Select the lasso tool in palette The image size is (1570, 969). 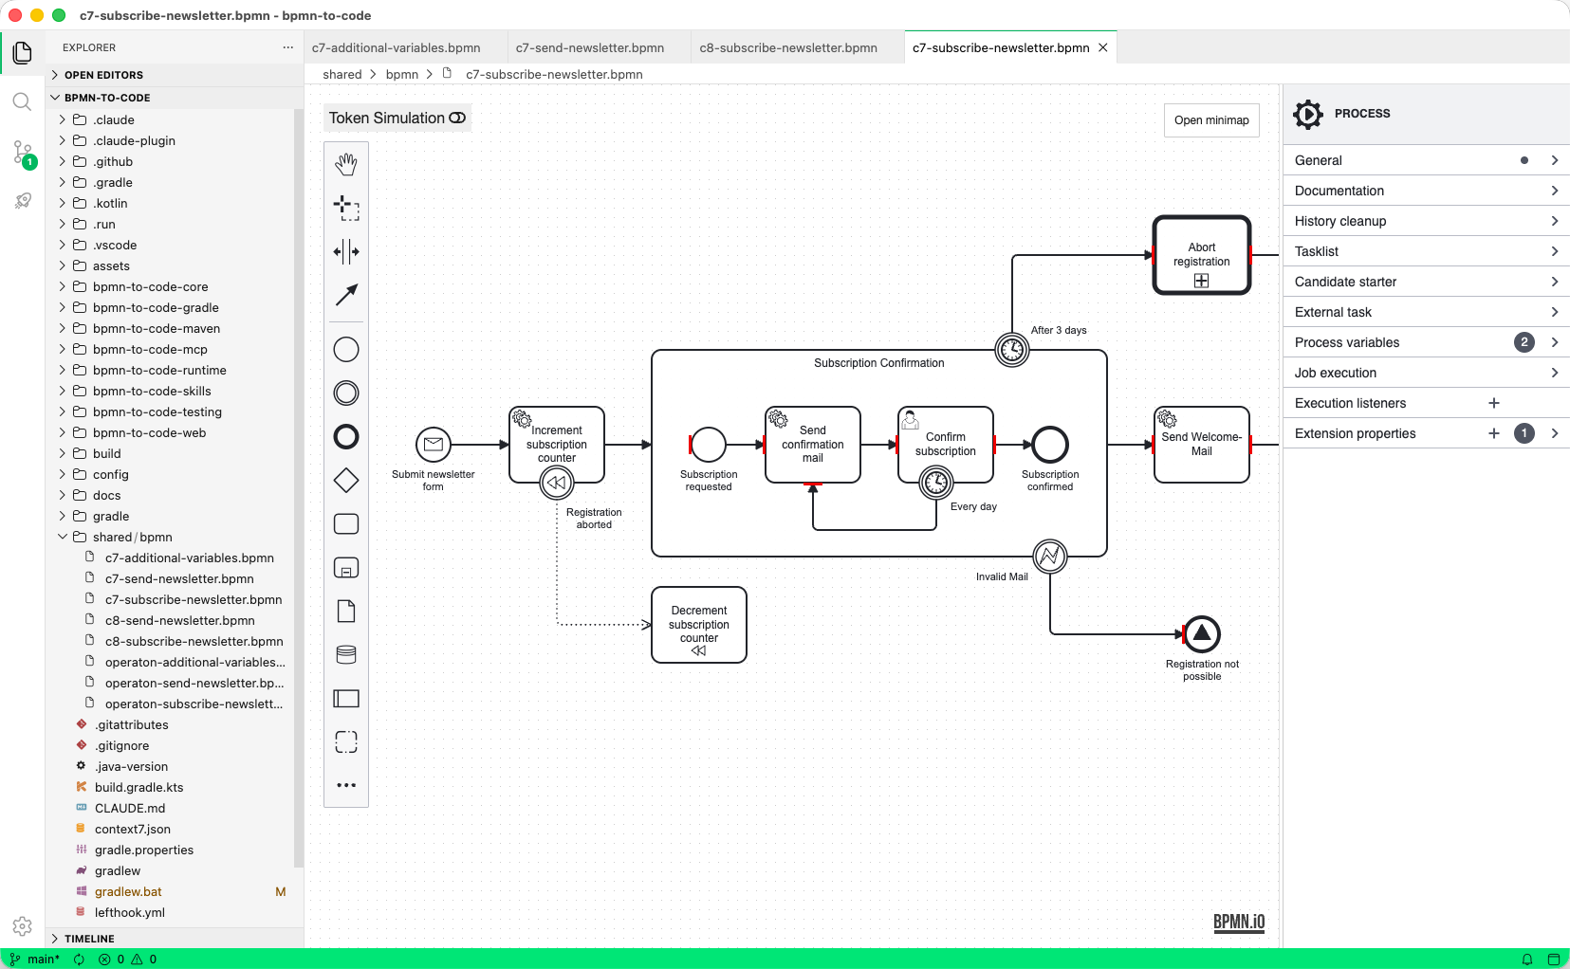346,208
